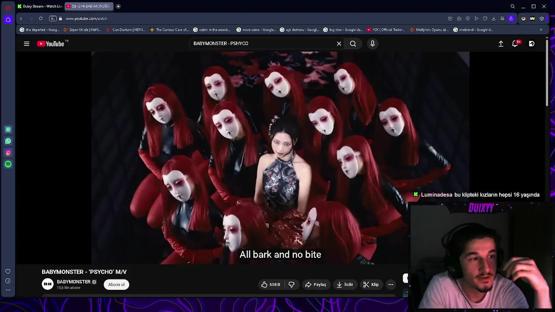This screenshot has height=312, width=555.
Task: Start voice search with the microphone
Action: [372, 43]
